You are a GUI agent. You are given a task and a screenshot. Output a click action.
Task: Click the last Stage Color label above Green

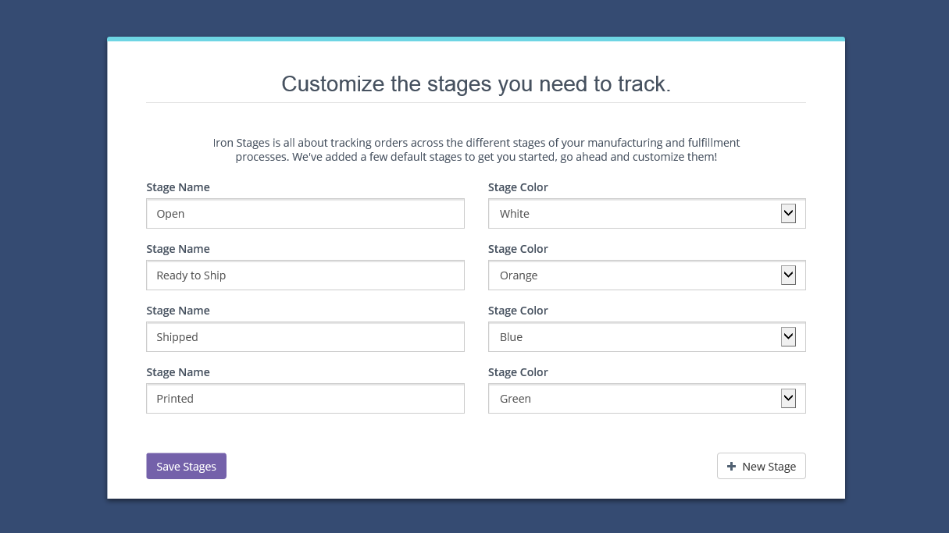(x=518, y=372)
